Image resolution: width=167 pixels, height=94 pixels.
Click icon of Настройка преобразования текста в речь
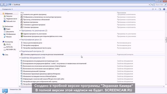coord(22,48)
